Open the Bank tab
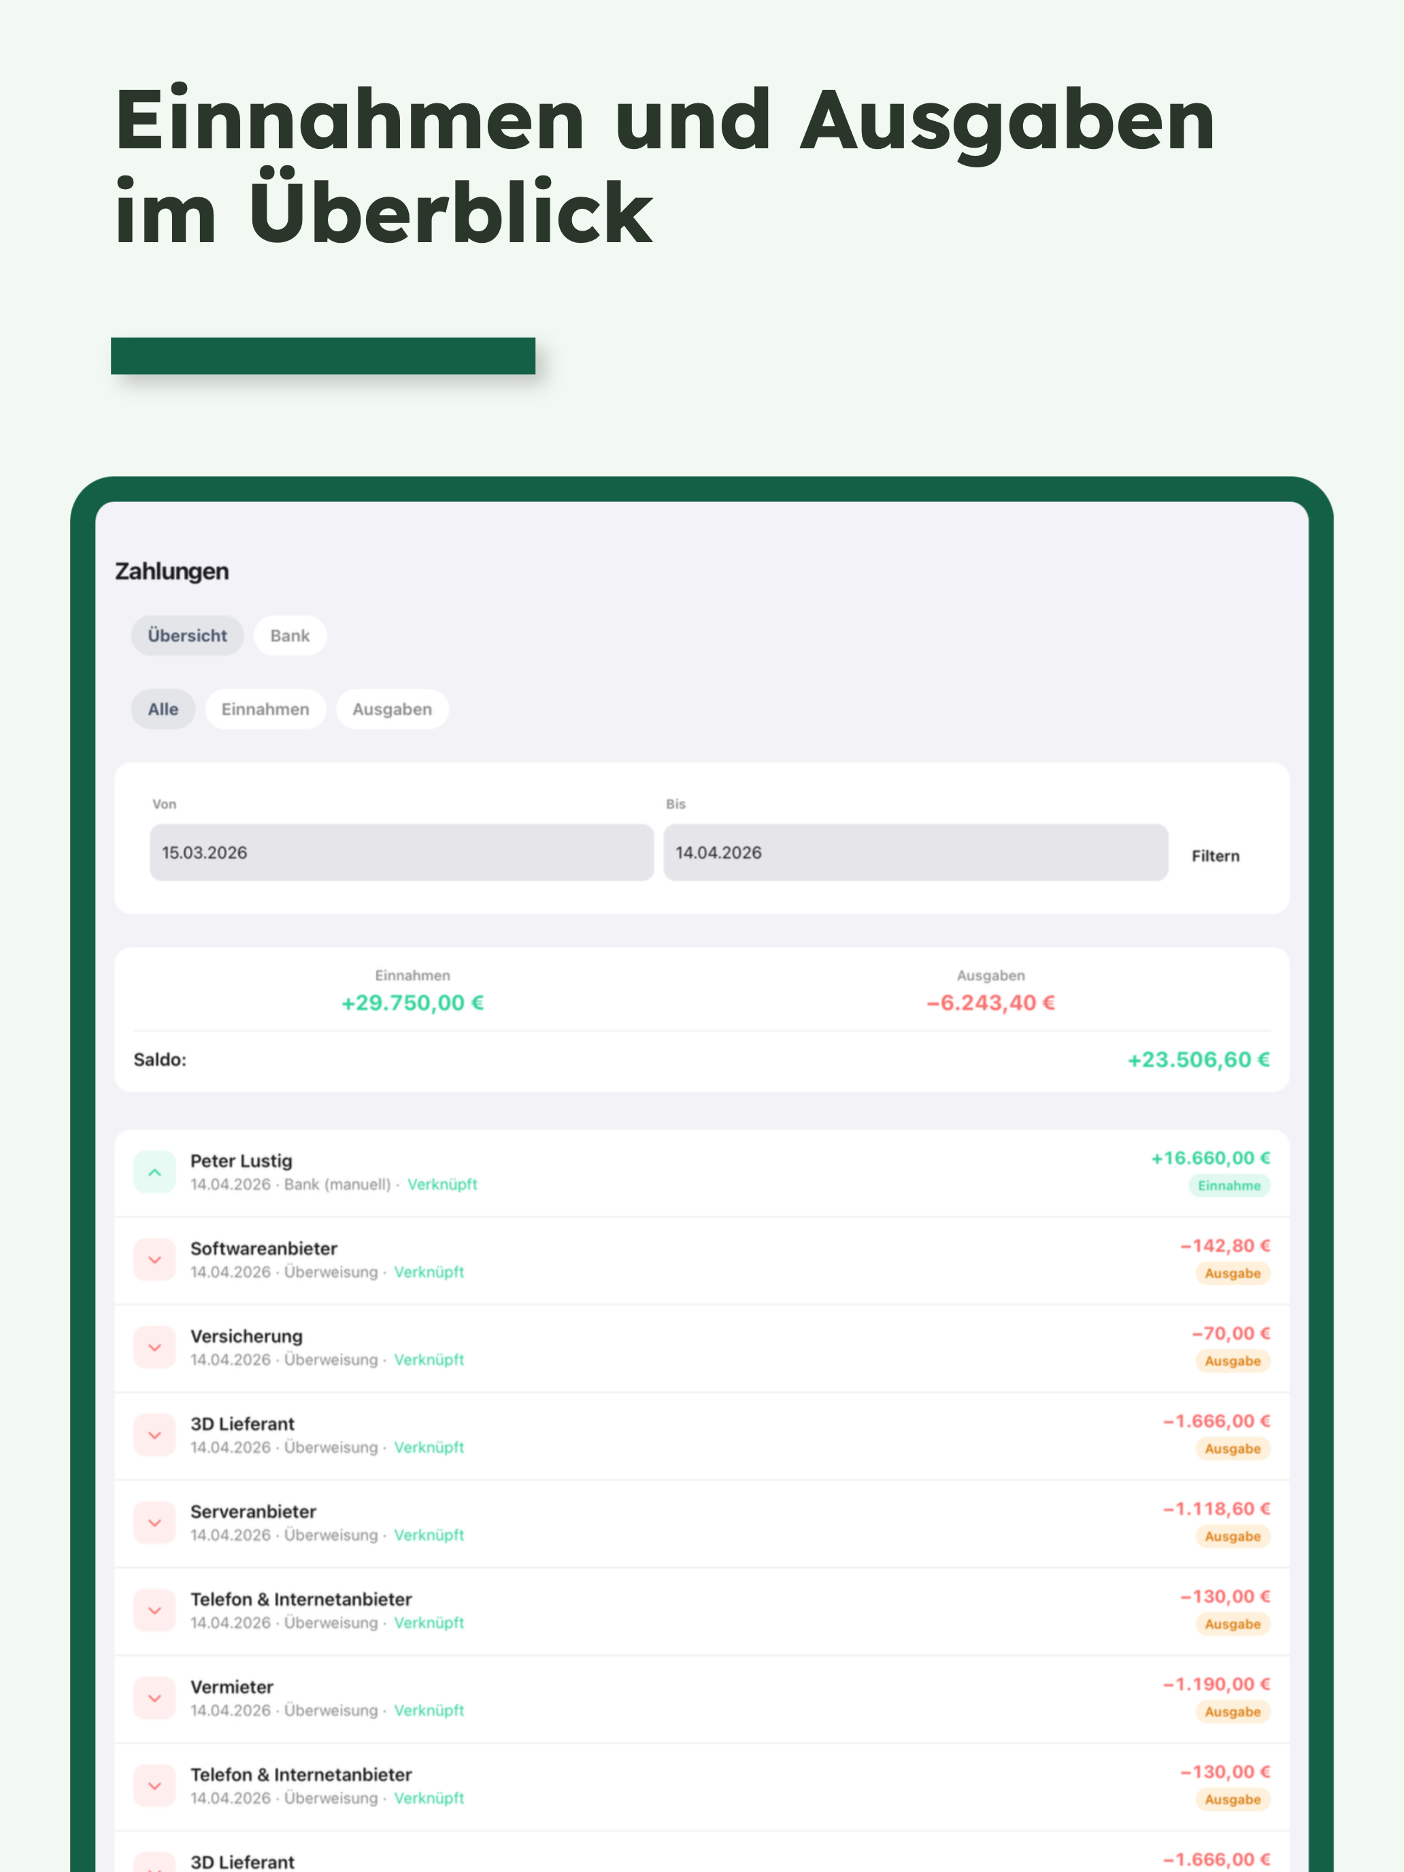 click(x=289, y=635)
